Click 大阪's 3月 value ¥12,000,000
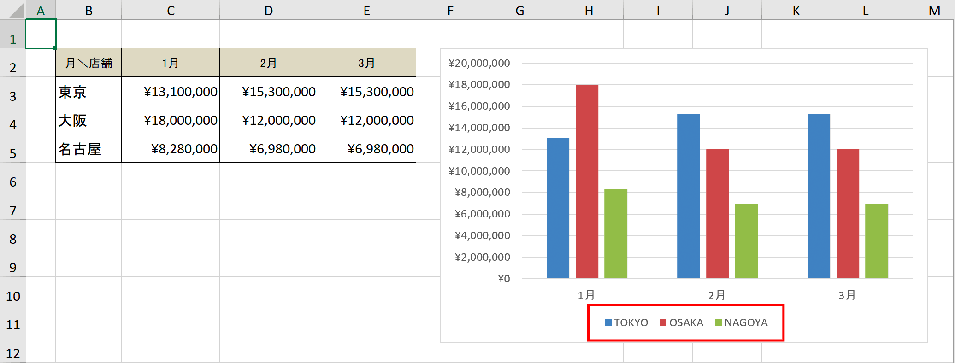This screenshot has width=955, height=363. 367,120
